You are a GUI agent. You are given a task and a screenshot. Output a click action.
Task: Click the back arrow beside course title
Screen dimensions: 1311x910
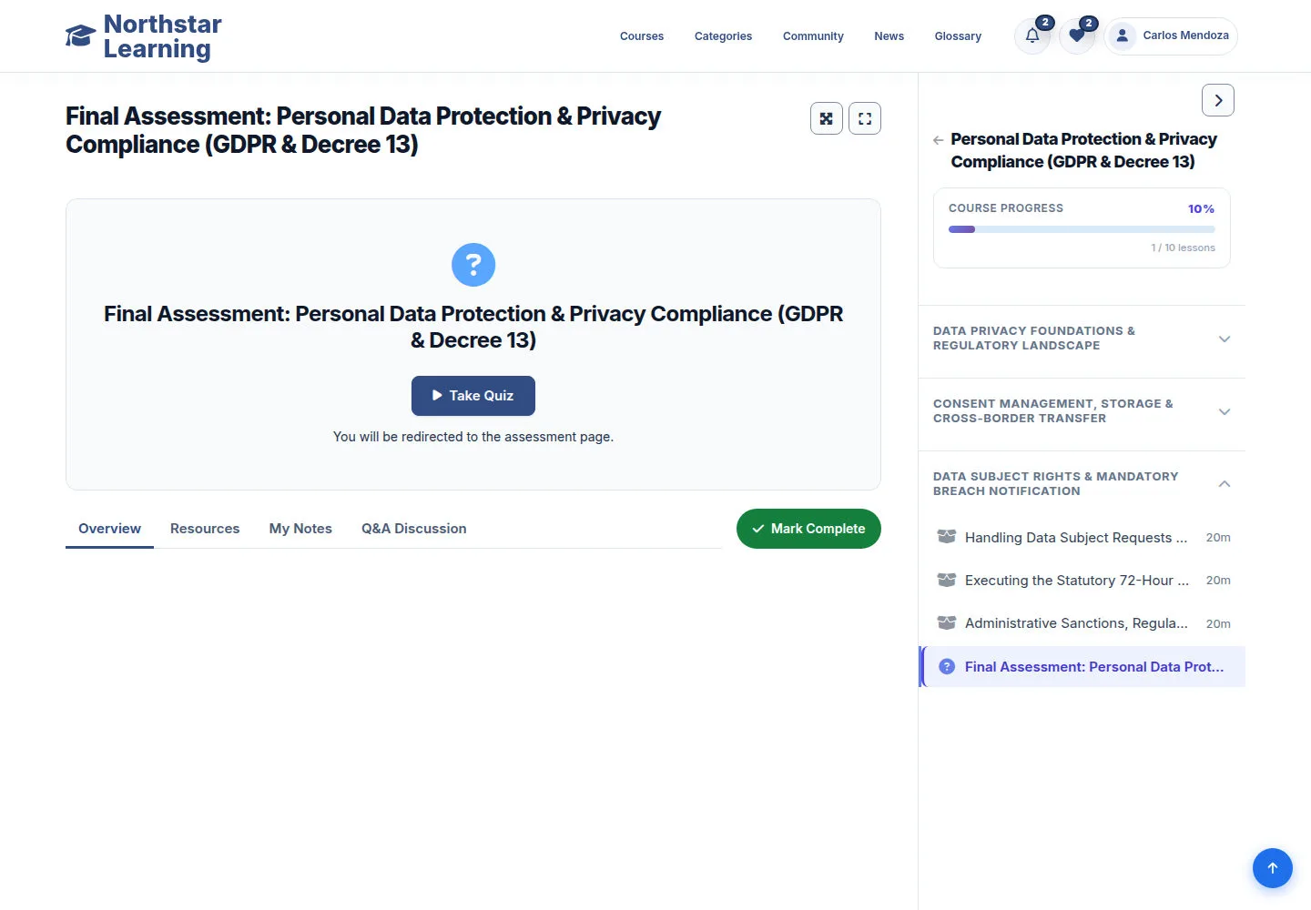[938, 140]
